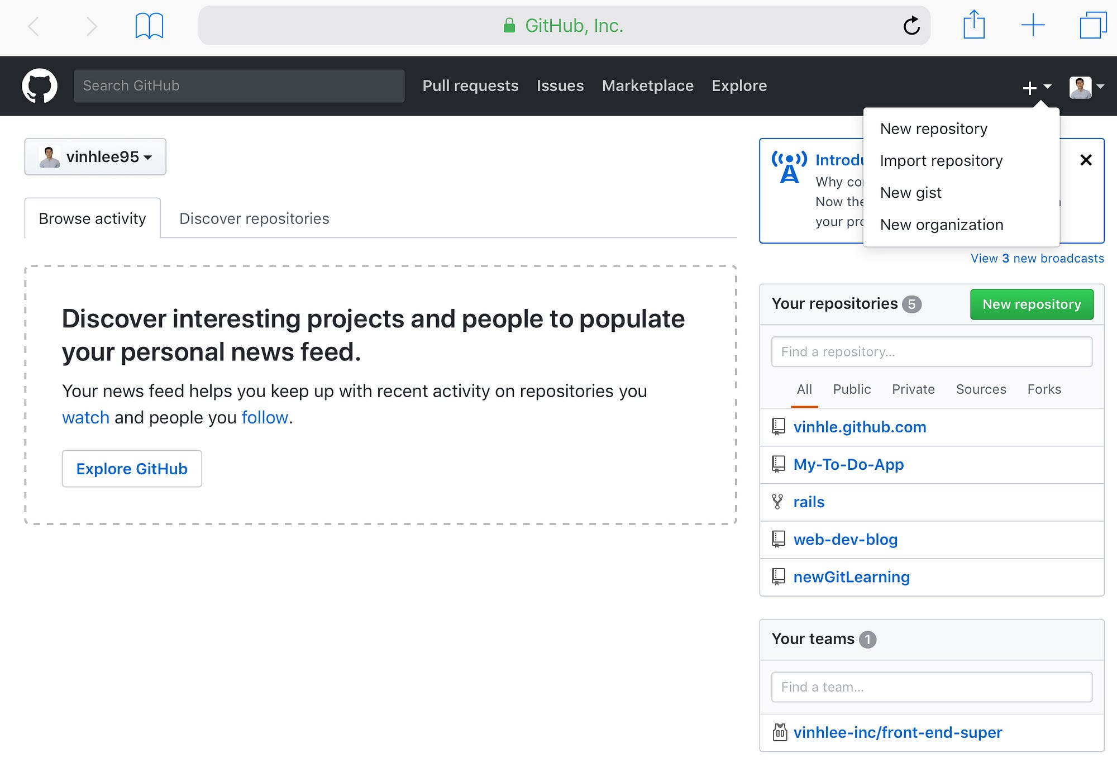Screen dimensions: 1117x772
Task: Open the web-dev-blog repository link
Action: [x=845, y=540]
